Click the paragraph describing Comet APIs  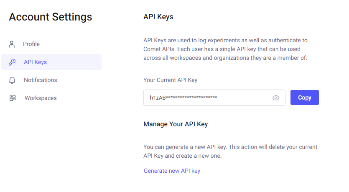click(x=225, y=49)
